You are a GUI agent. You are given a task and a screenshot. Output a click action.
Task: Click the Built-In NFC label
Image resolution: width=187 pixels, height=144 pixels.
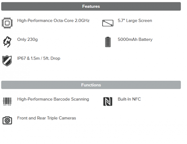coord(129,99)
